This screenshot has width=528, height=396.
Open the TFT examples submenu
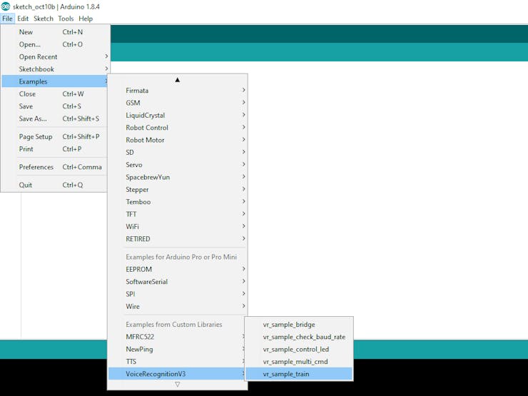[178, 214]
